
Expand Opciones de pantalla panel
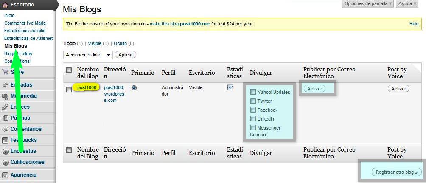pos(368,4)
